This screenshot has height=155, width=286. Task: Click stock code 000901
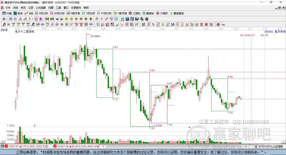pos(269,32)
